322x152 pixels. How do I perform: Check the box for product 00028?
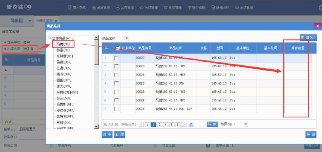tap(117, 109)
